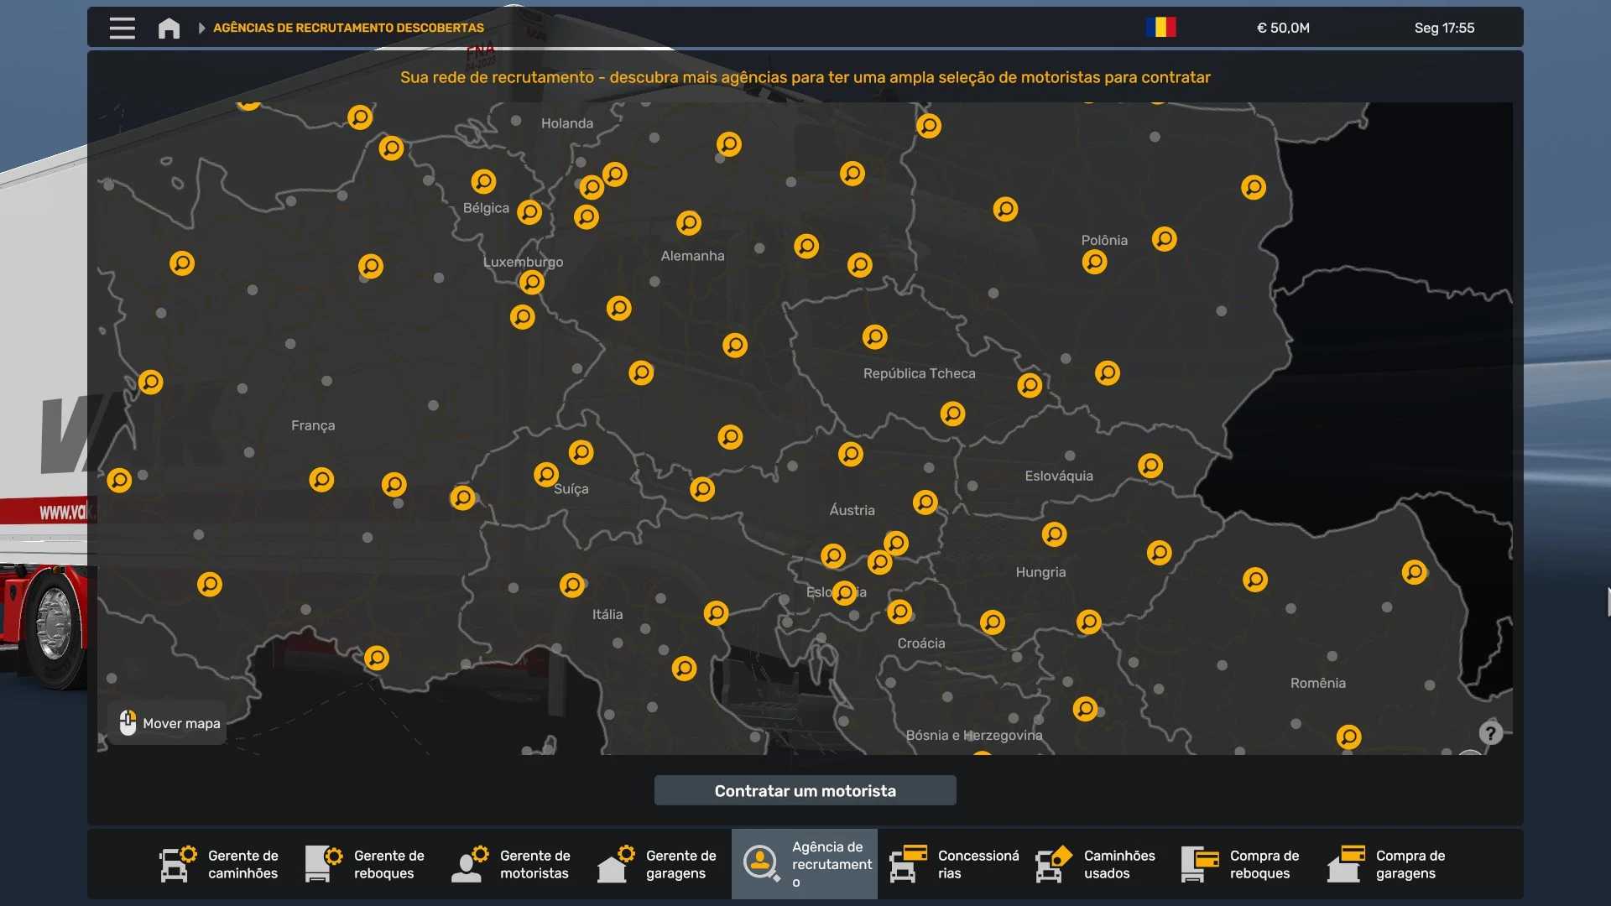1611x906 pixels.
Task: Click the agency marker on Suíça
Action: (546, 475)
